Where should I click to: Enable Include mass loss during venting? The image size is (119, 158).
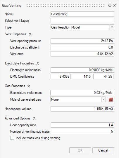click(x=12, y=138)
